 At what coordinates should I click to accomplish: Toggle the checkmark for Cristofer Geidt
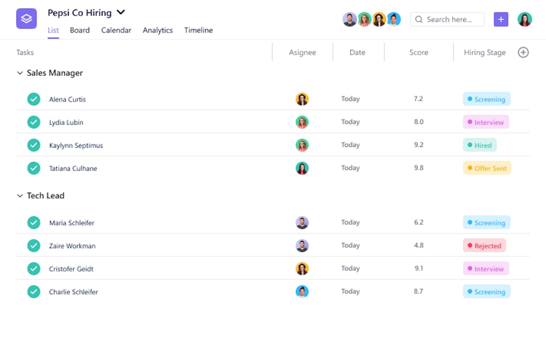point(34,269)
